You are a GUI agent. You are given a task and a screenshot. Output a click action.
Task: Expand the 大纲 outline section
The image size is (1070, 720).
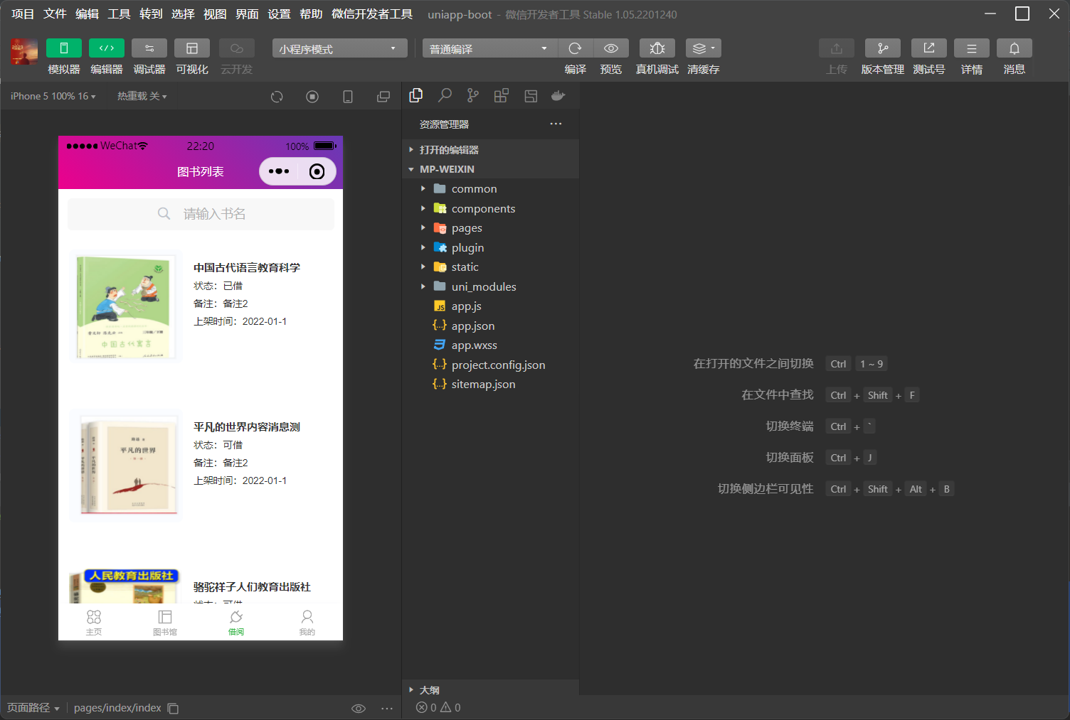[490, 689]
